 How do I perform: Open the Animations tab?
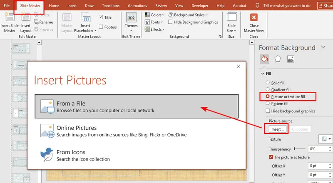click(137, 5)
